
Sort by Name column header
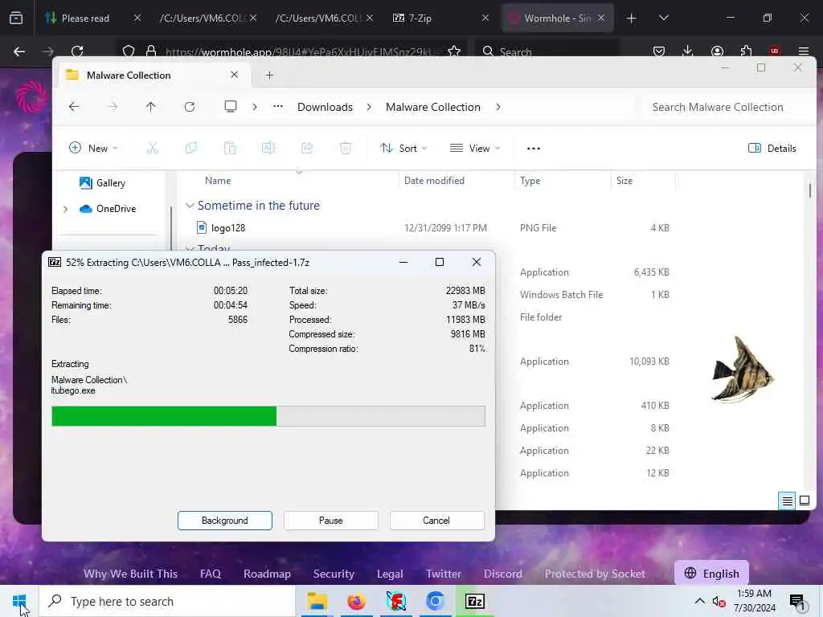218,181
